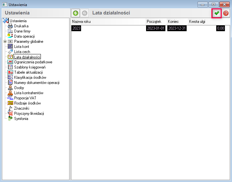Select the Symfonia tree item
The height and width of the screenshot is (182, 232).
(21, 119)
